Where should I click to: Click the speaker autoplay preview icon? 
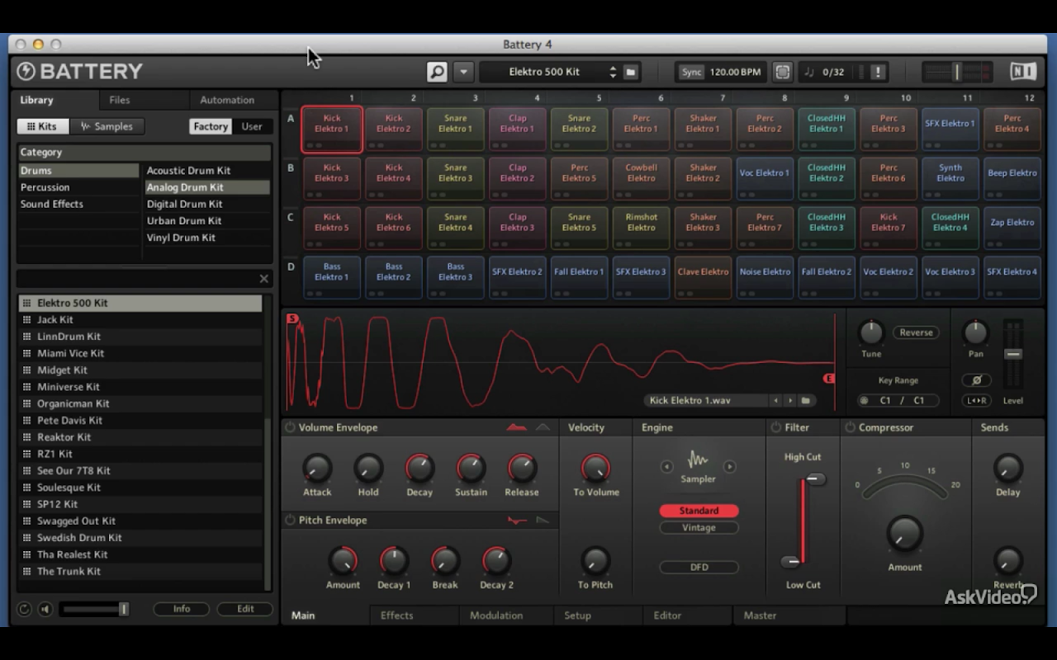pyautogui.click(x=45, y=609)
